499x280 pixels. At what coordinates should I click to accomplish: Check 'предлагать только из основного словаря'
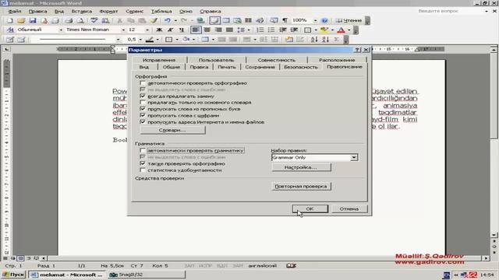[x=143, y=103]
